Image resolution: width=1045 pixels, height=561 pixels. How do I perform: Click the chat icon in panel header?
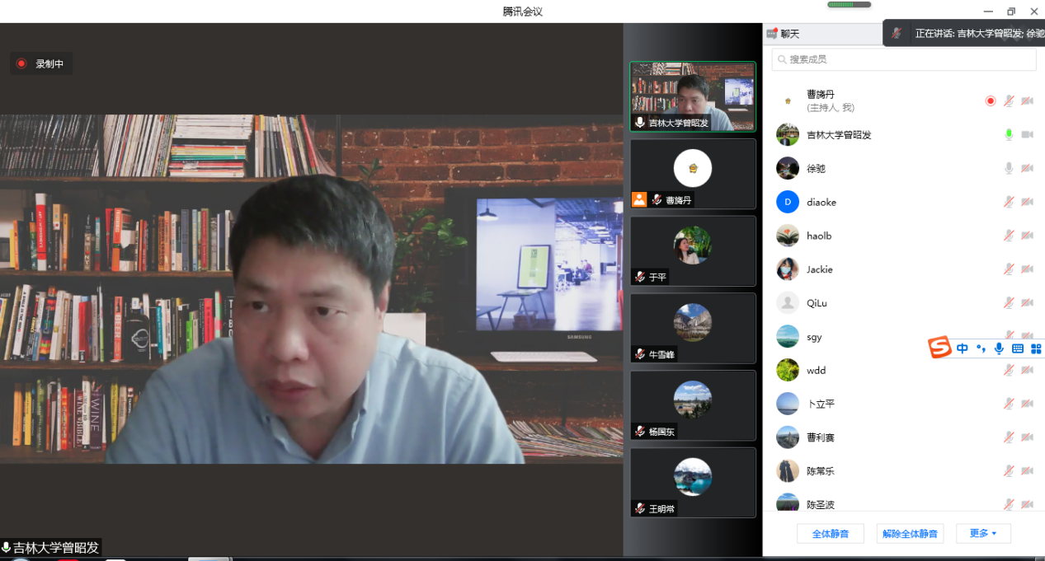click(x=772, y=34)
